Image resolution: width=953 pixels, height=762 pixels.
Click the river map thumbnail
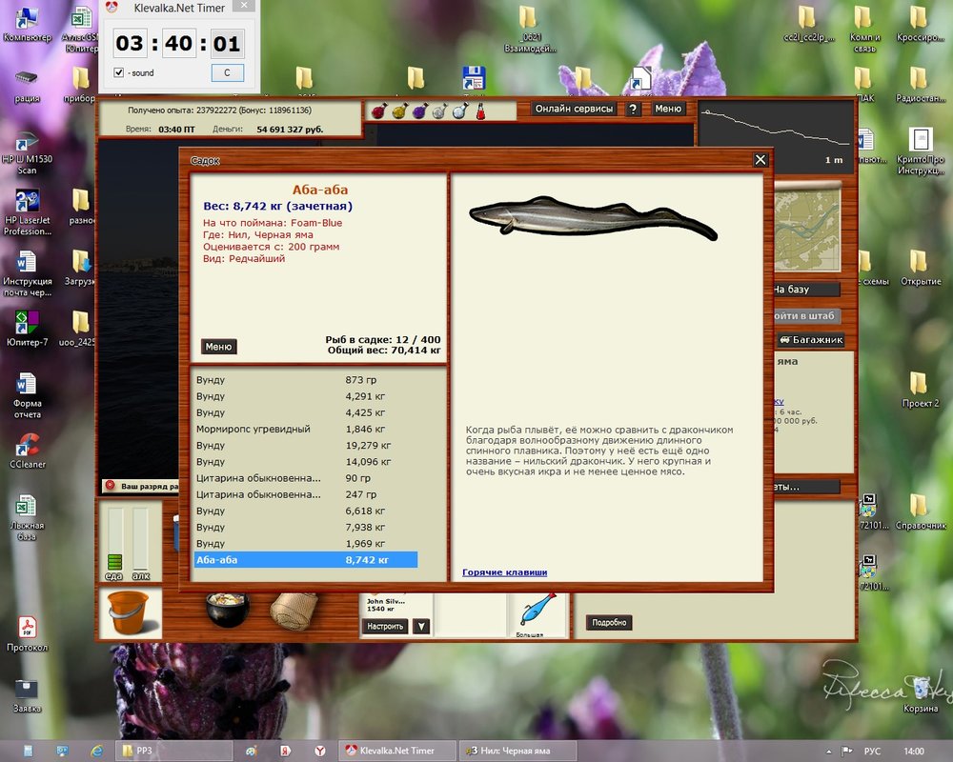807,230
